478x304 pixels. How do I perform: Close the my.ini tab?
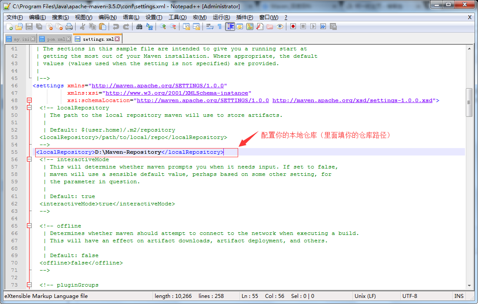point(33,39)
